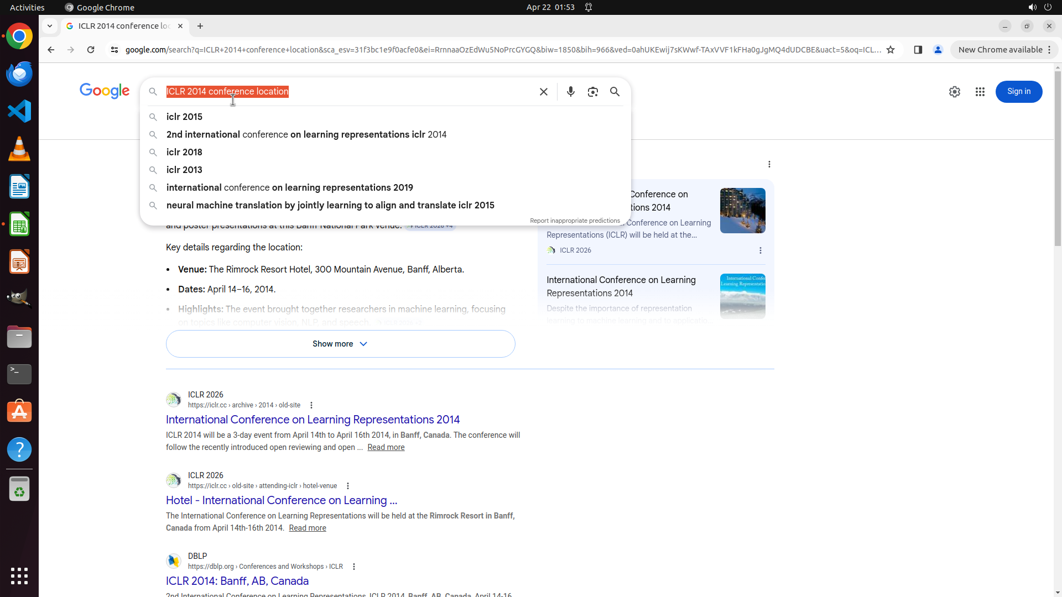Open a new browser tab

tap(200, 26)
